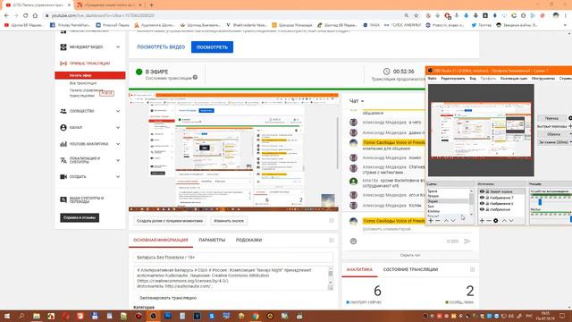The image size is (572, 322).
Task: Open the Файл menu in OBS
Action: [x=432, y=79]
